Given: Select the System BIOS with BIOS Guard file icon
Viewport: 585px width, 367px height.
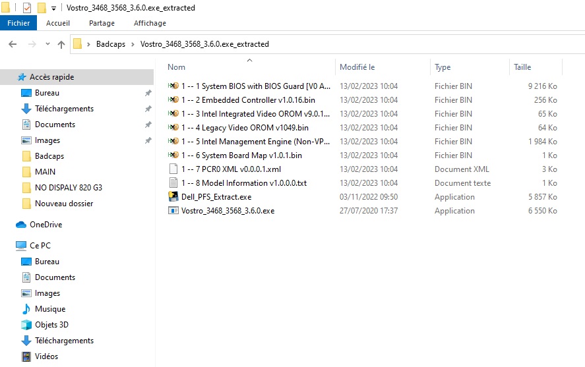Looking at the screenshot, I should coord(173,86).
